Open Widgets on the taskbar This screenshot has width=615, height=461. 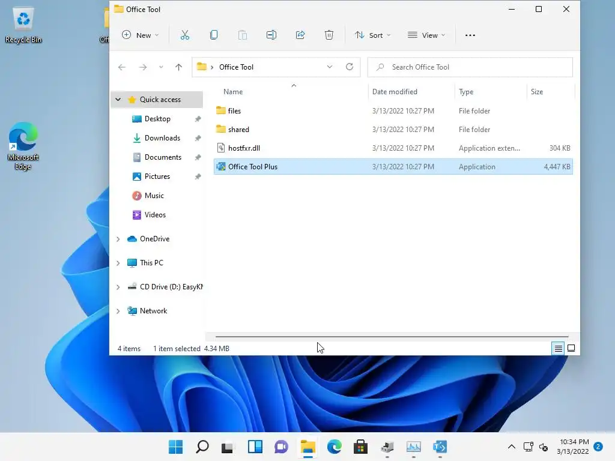tap(255, 447)
